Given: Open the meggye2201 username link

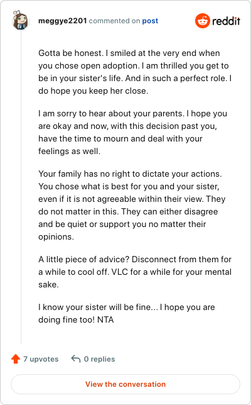Looking at the screenshot, I should pos(63,21).
